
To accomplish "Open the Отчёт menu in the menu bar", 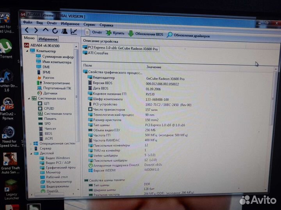I will [x=52, y=23].
